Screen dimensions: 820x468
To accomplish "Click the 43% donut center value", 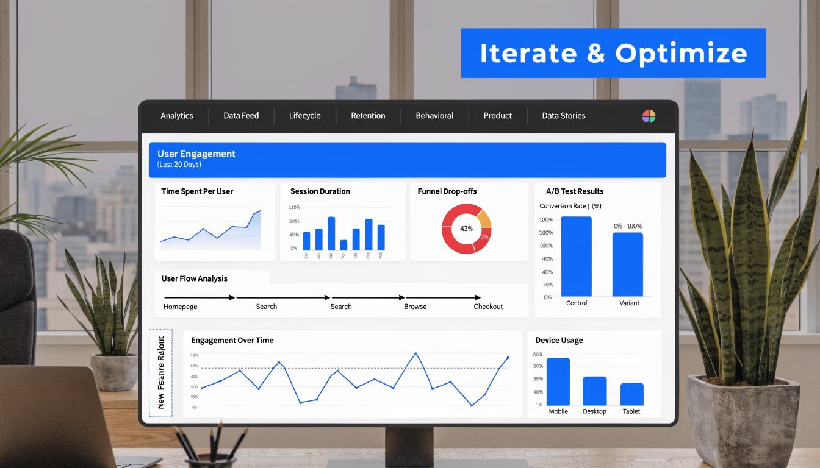I will click(x=465, y=229).
